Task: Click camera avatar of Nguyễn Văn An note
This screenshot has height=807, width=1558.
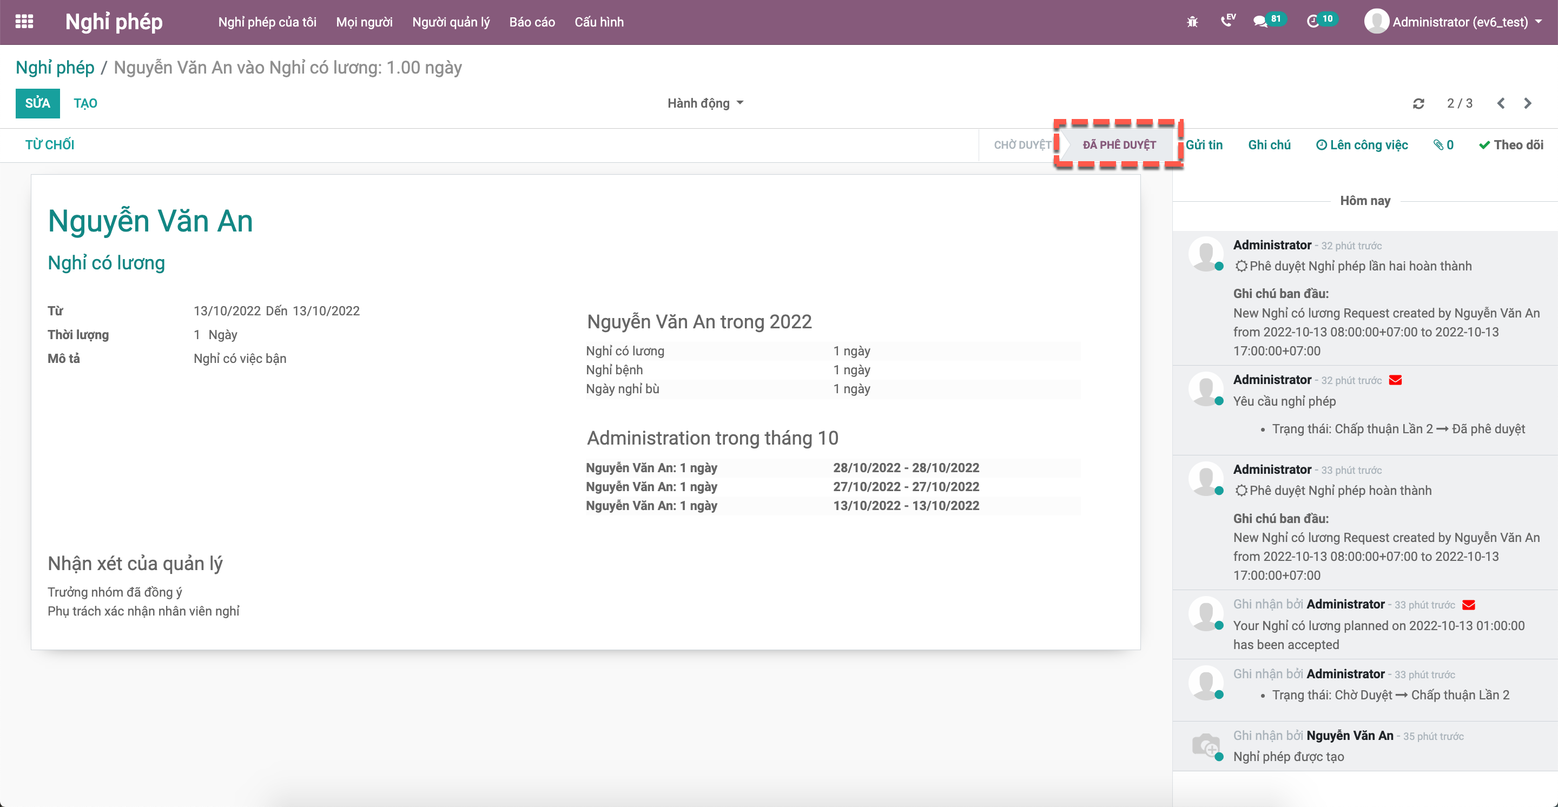Action: [1205, 745]
